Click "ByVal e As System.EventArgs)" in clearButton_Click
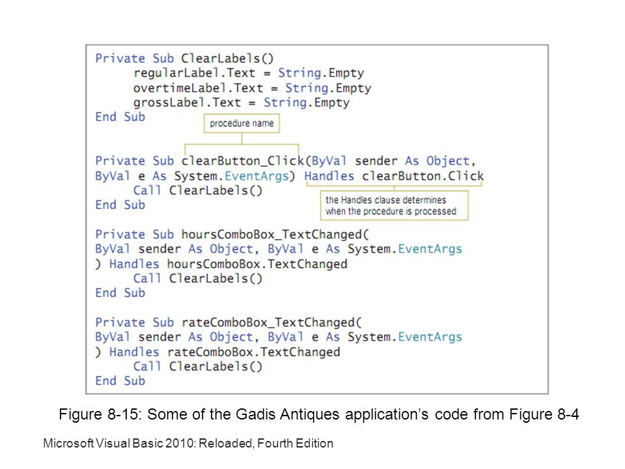The height and width of the screenshot is (469, 625). 195,176
